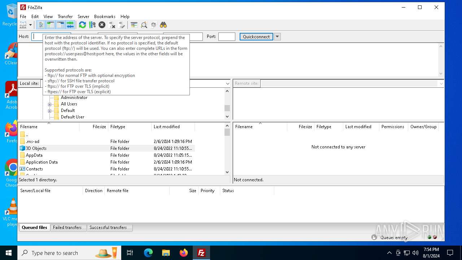Viewport: 462px width, 260px height.
Task: Switch to the Failed transfers tab
Action: (x=67, y=227)
